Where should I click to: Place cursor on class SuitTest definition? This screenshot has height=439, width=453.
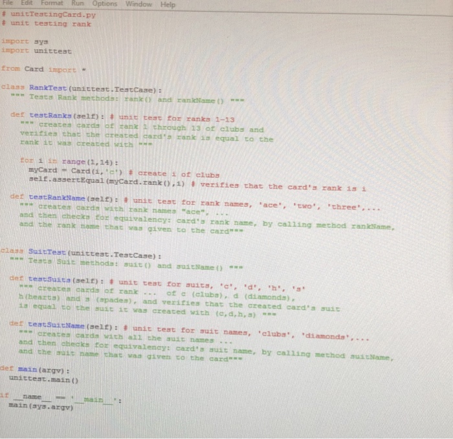(81, 253)
